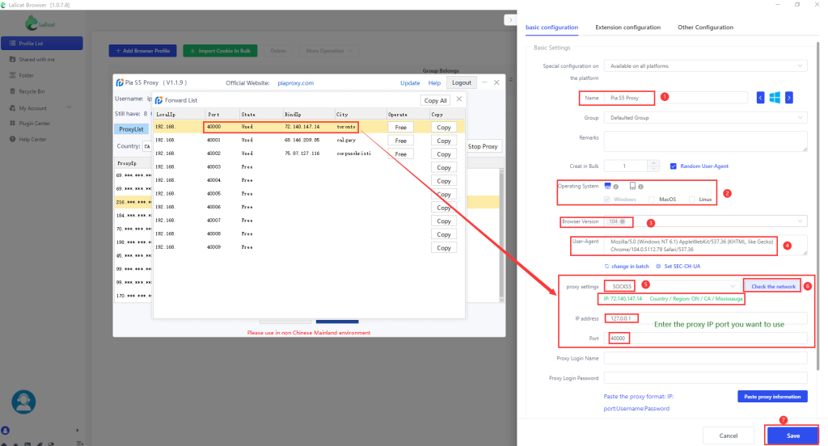Close the Forward List dialog
This screenshot has width=828, height=446.
459,99
